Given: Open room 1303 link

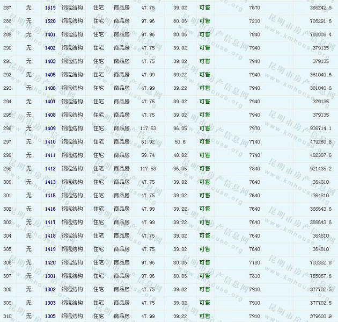Looking at the screenshot, I should pyautogui.click(x=50, y=303).
